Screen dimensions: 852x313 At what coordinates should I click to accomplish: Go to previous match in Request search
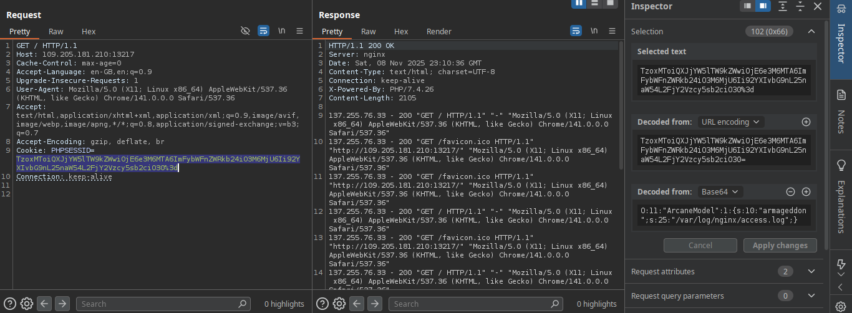(x=44, y=304)
